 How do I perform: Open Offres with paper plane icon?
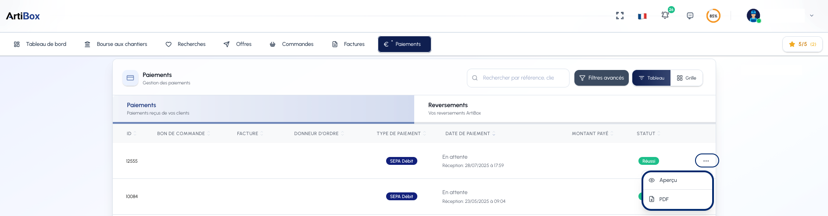click(x=237, y=44)
